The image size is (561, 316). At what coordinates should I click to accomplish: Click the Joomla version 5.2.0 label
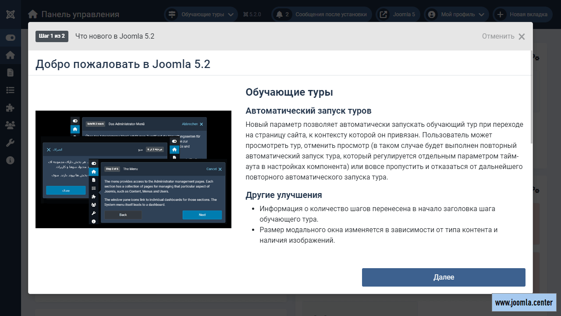[252, 14]
